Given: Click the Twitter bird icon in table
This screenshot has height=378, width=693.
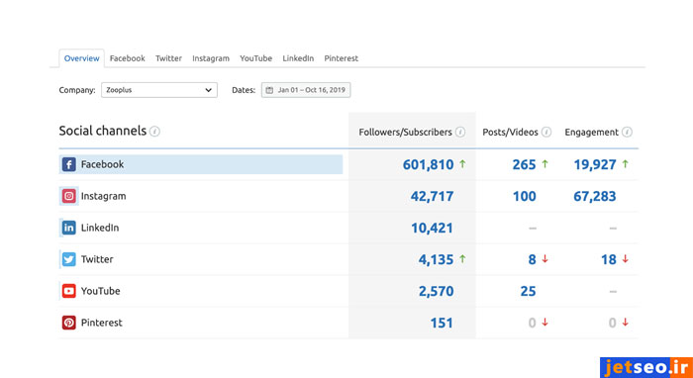Looking at the screenshot, I should tap(69, 259).
